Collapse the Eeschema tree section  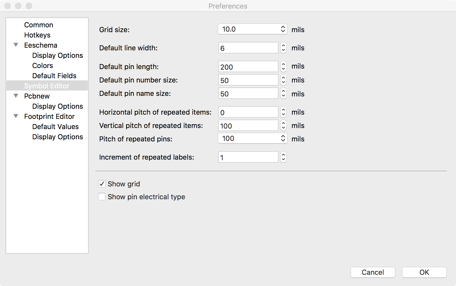click(x=16, y=45)
